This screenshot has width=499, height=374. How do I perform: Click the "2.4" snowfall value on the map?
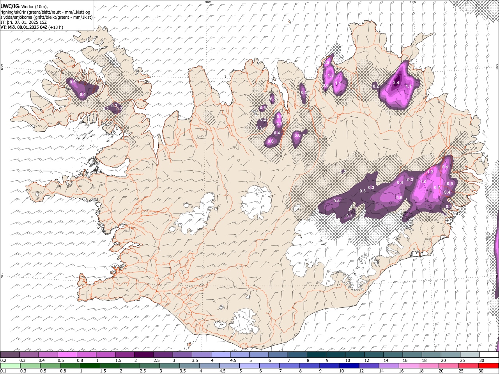[396, 83]
